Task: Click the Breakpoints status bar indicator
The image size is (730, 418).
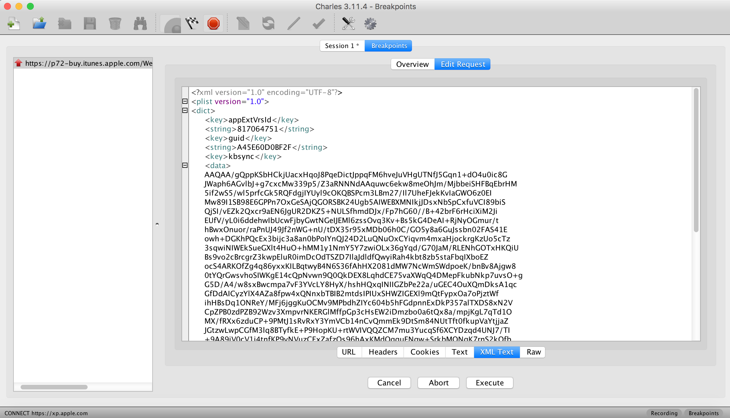Action: [x=703, y=413]
